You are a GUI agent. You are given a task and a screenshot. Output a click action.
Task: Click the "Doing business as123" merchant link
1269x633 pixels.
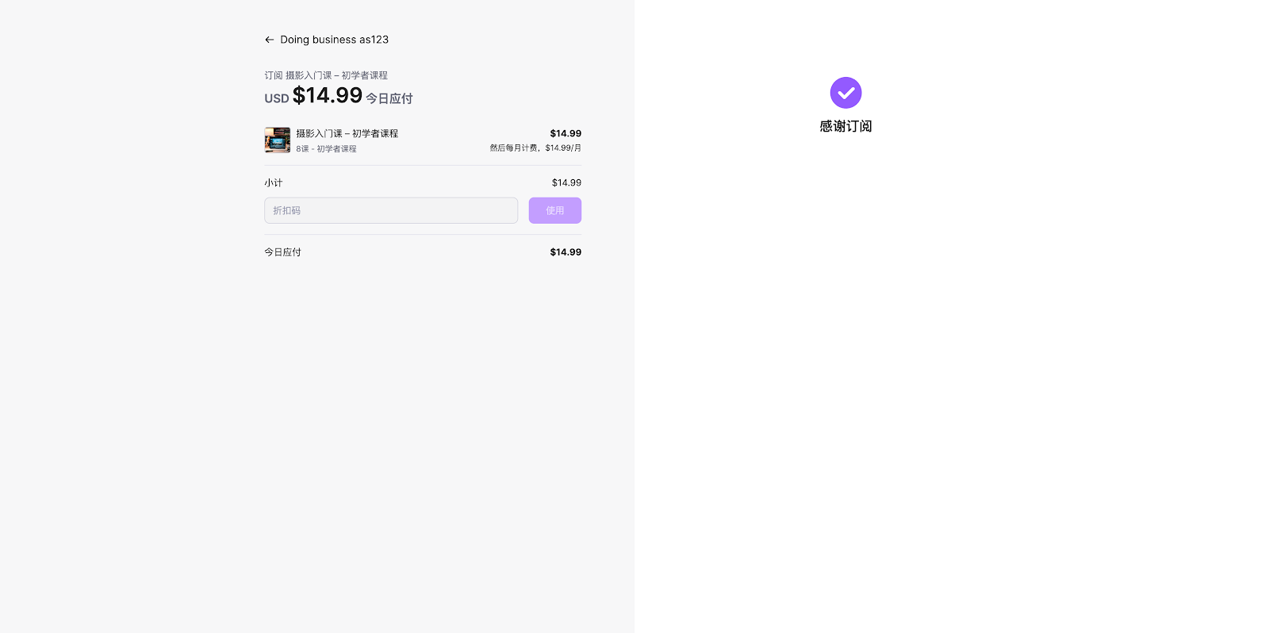click(334, 40)
